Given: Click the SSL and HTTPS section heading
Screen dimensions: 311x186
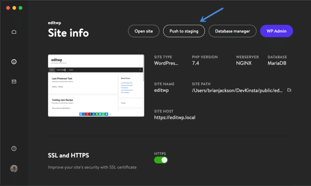Looking at the screenshot, I should click(68, 155).
